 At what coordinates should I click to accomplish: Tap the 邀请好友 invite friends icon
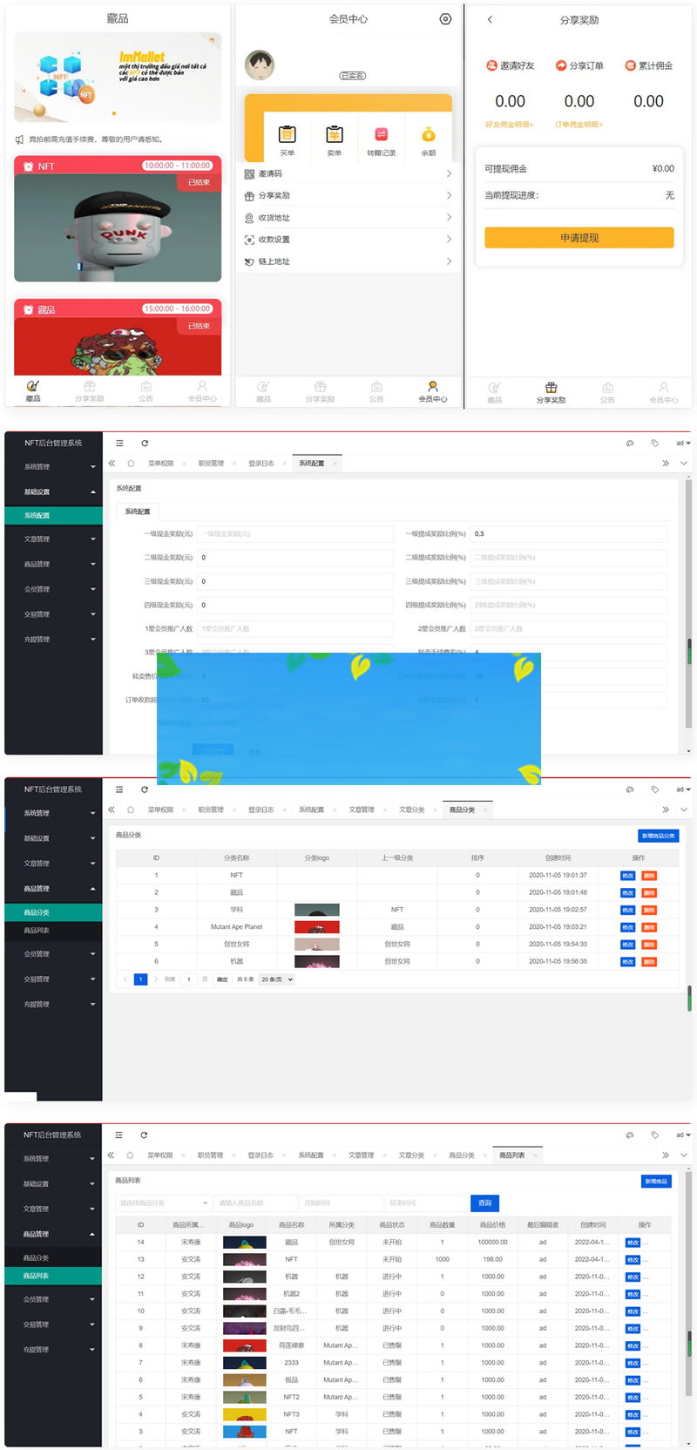[x=491, y=65]
